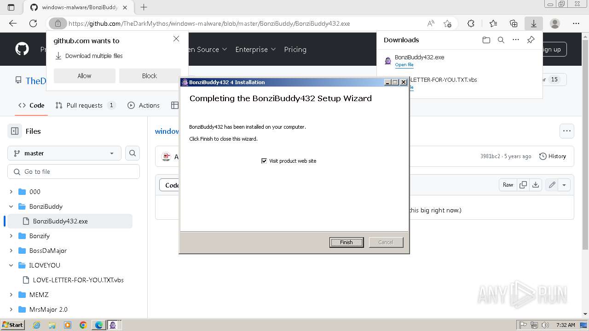
Task: Collapse the Files side panel icon
Action: click(15, 131)
